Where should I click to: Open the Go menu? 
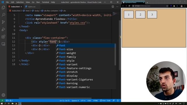coord(33,2)
